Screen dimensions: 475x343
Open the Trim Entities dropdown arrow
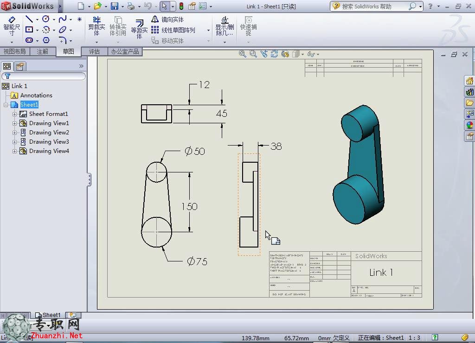coord(96,42)
